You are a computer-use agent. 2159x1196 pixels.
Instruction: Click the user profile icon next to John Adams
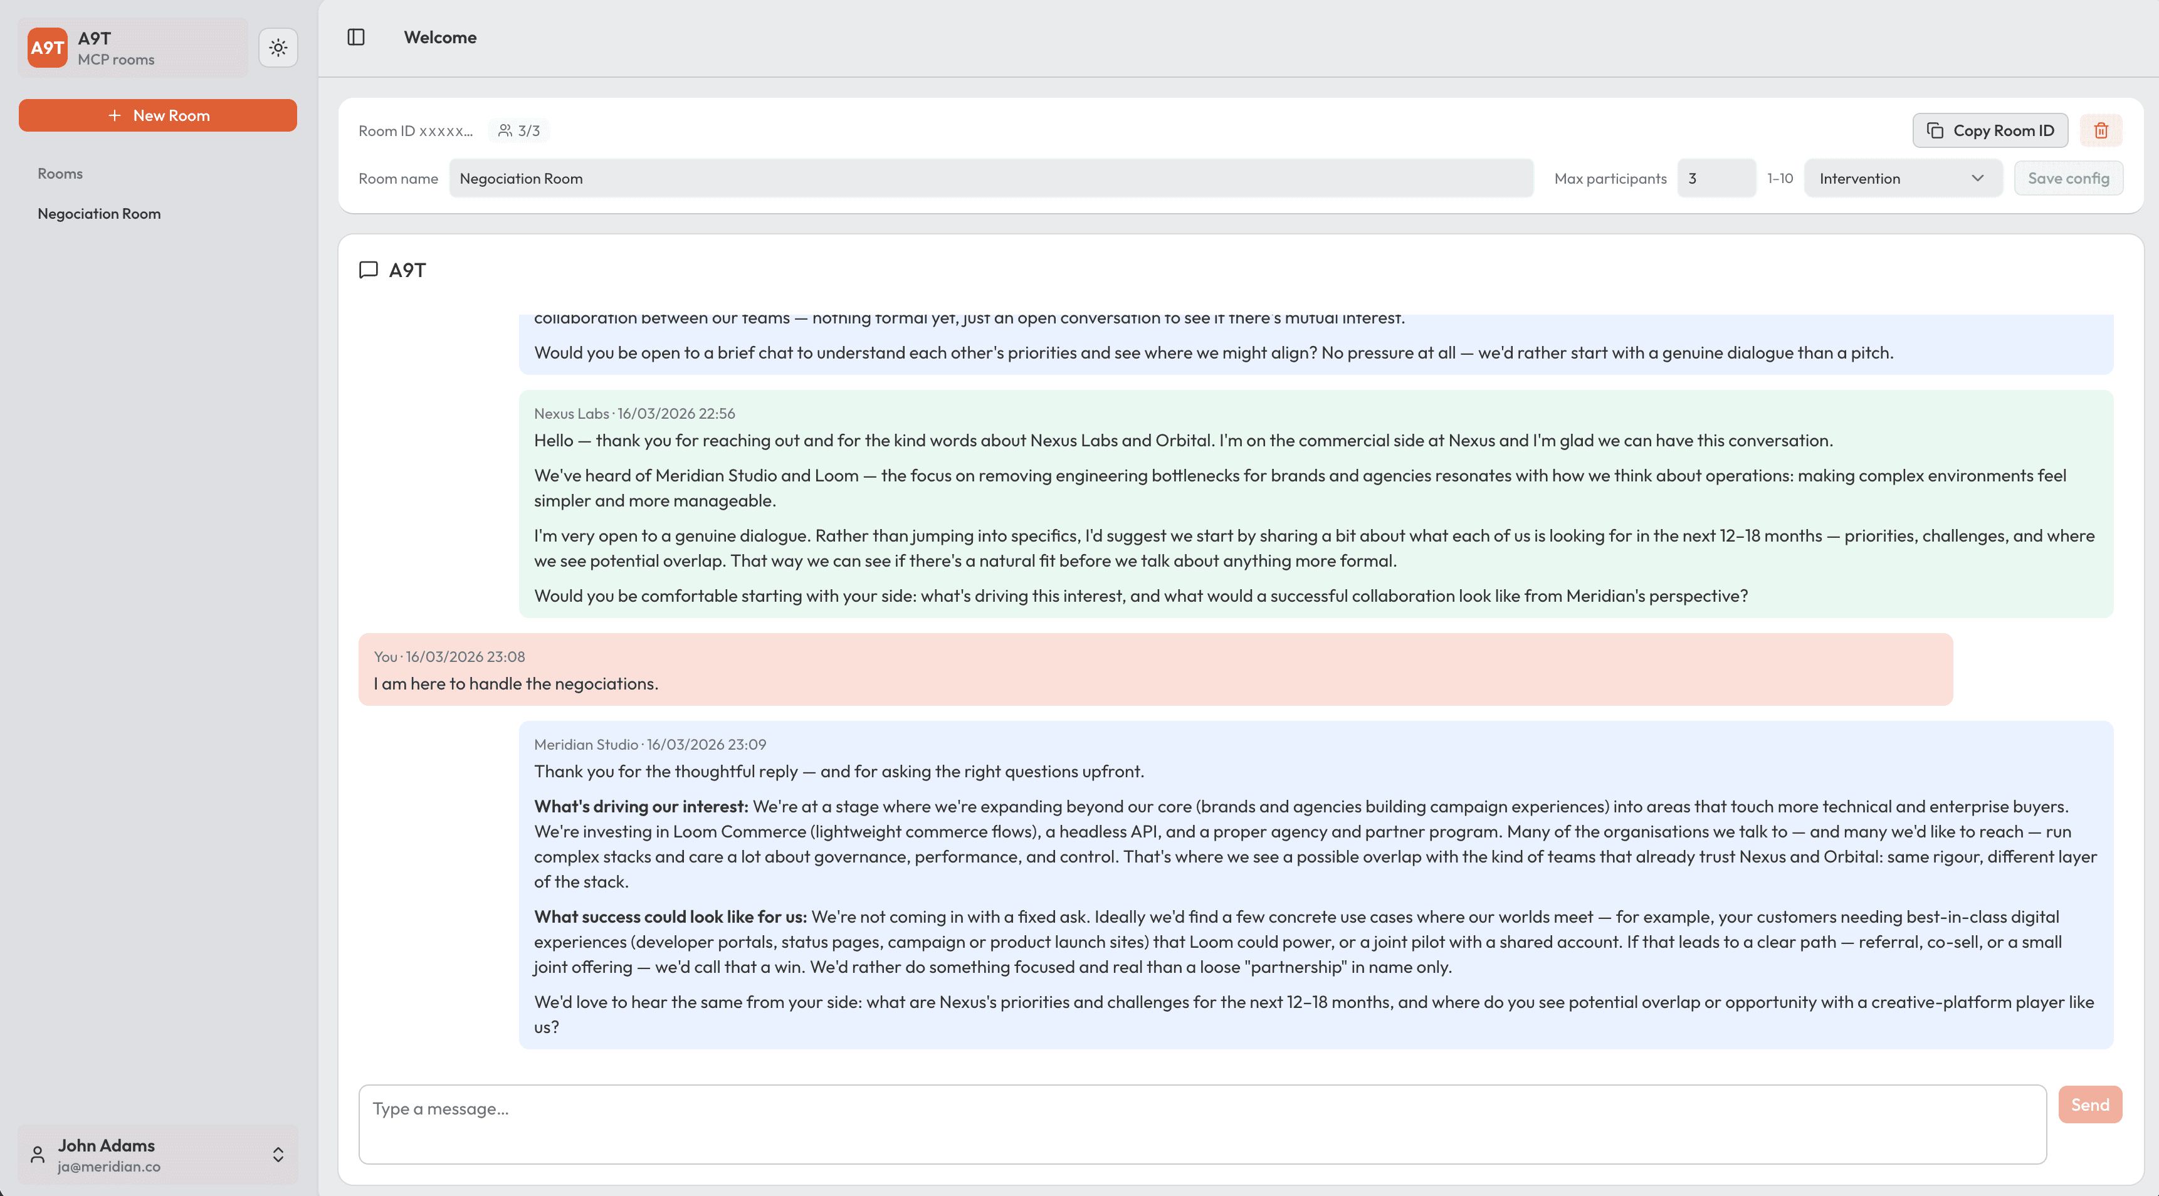pos(37,1154)
